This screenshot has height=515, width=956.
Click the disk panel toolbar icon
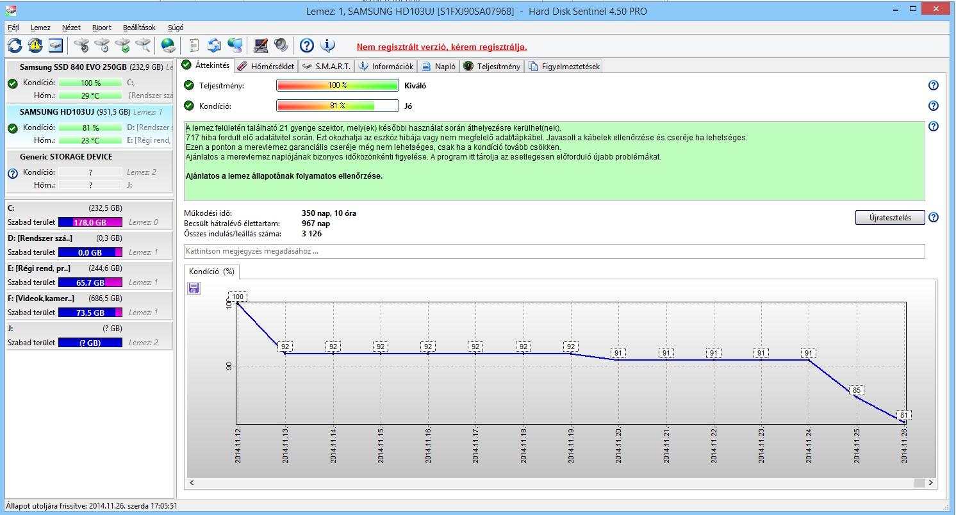[56, 45]
